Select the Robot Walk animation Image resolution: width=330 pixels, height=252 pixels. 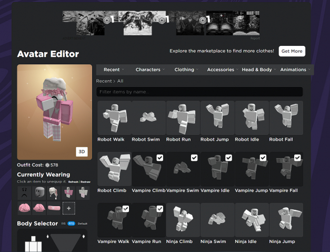pos(114,118)
